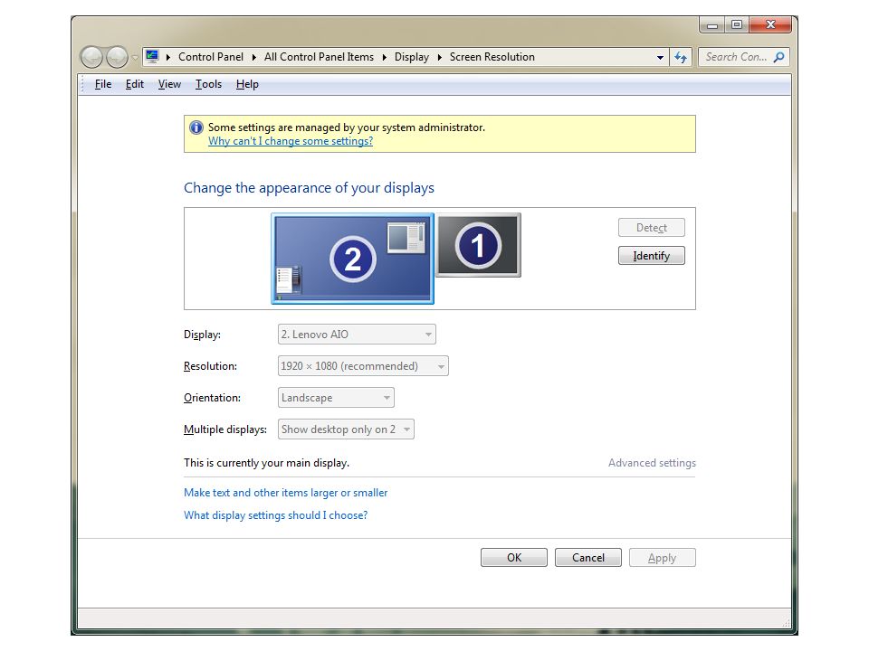Open 'Make text and other items larger or smaller'

(x=285, y=493)
